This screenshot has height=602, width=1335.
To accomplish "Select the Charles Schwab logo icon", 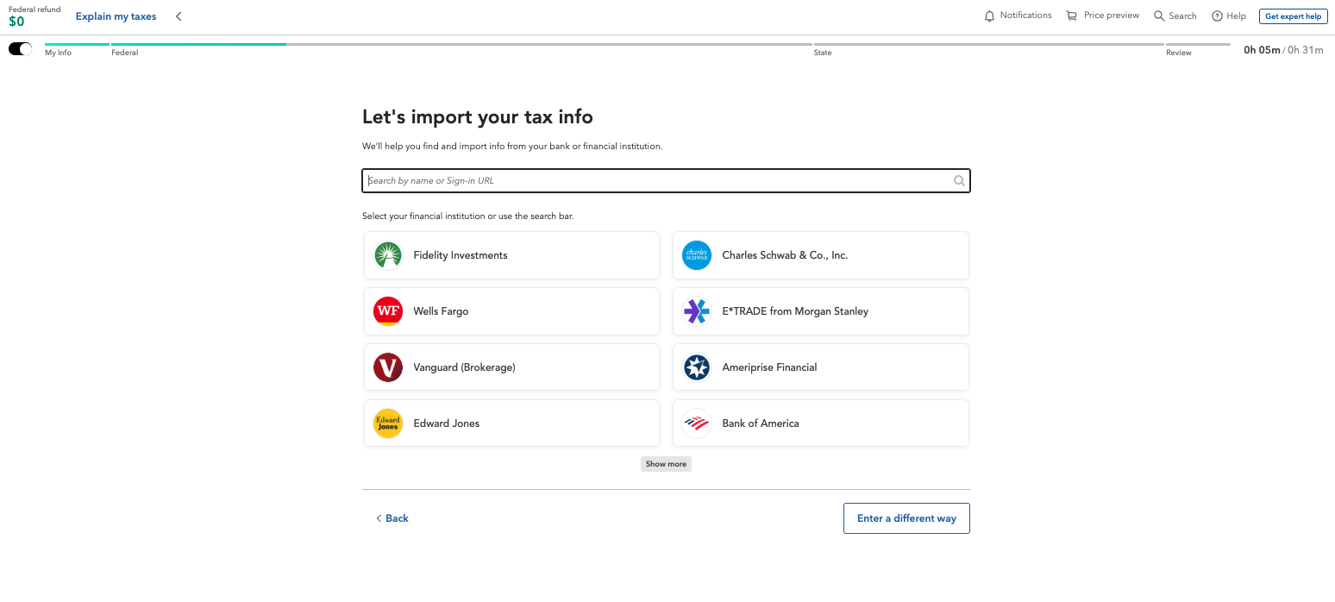I will tap(696, 255).
